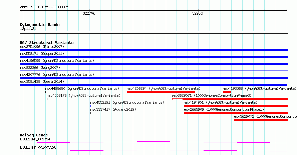Select the esv3629072 variant label
Screen dimensions: 297x155
click(x=265, y=116)
